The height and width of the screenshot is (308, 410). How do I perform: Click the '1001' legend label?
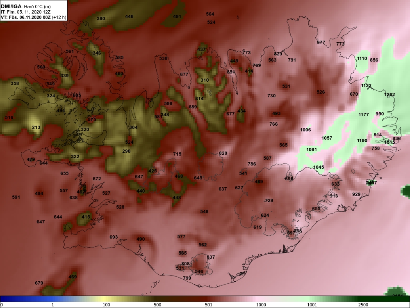click(x=312, y=305)
